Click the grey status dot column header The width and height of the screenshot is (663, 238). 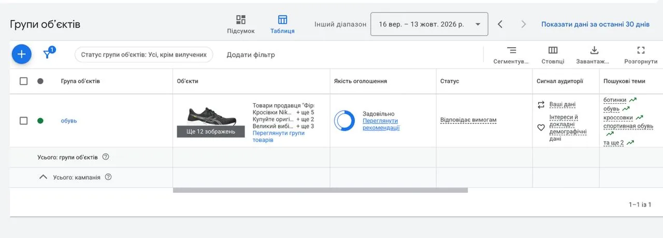[x=40, y=81]
